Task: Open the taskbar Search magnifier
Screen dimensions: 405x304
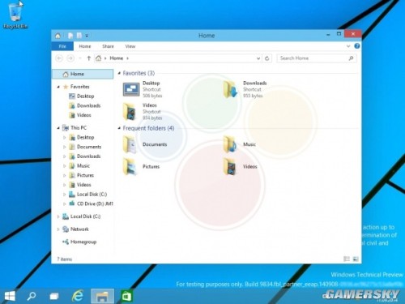Action: (x=32, y=296)
